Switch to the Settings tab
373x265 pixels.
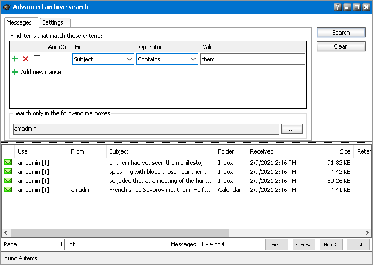coord(53,22)
